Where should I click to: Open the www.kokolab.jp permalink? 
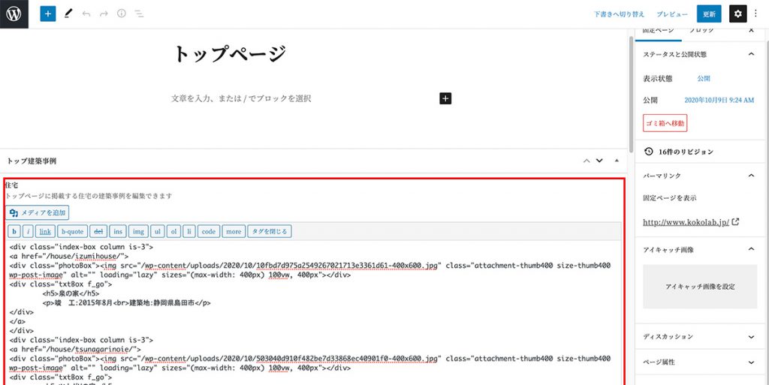pos(686,222)
